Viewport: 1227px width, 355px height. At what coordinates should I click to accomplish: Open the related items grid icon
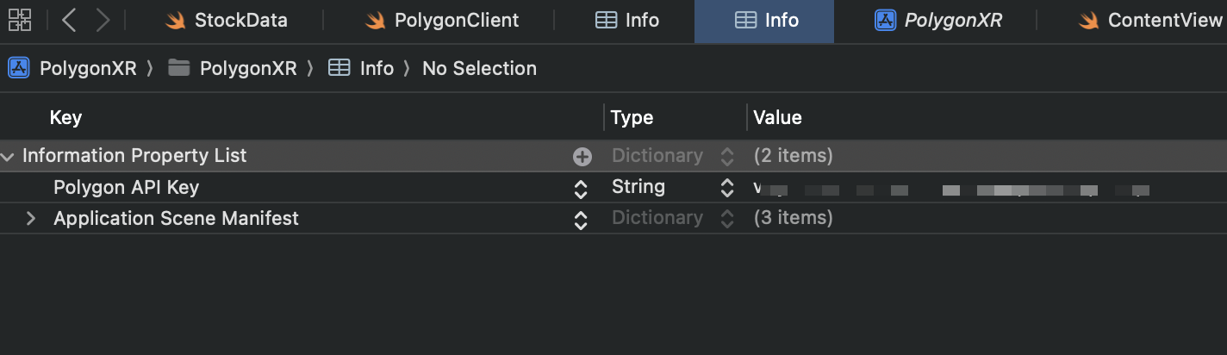click(20, 20)
